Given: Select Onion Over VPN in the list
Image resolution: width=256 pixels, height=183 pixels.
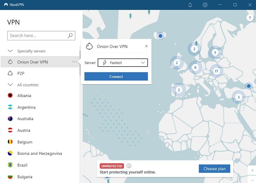Looking at the screenshot, I should pos(32,62).
